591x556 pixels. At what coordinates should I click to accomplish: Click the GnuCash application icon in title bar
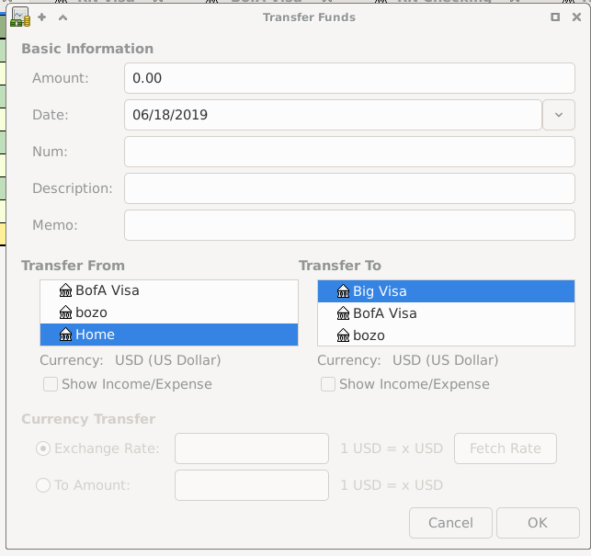(20, 17)
